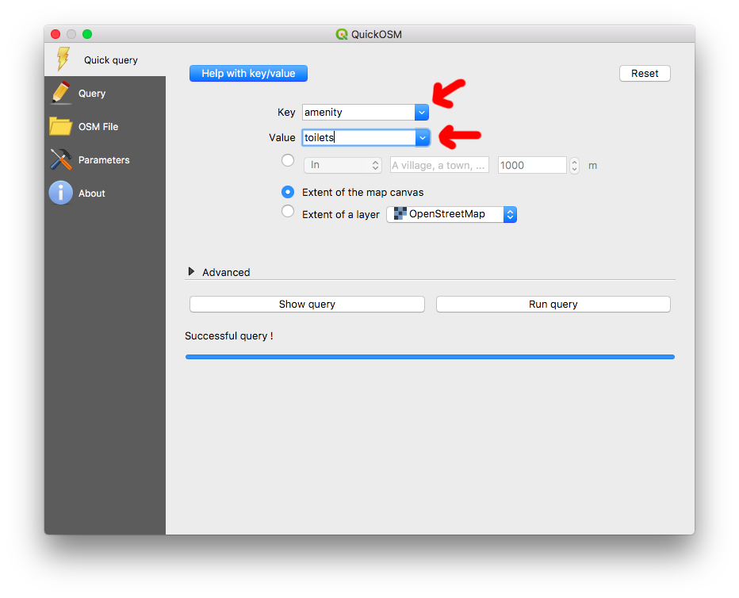Click the QuickOSM logo in the title bar

pyautogui.click(x=342, y=34)
